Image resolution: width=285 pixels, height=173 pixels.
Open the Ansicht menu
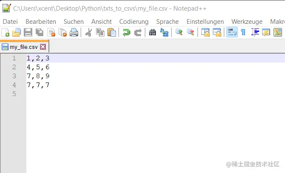pyautogui.click(x=102, y=22)
